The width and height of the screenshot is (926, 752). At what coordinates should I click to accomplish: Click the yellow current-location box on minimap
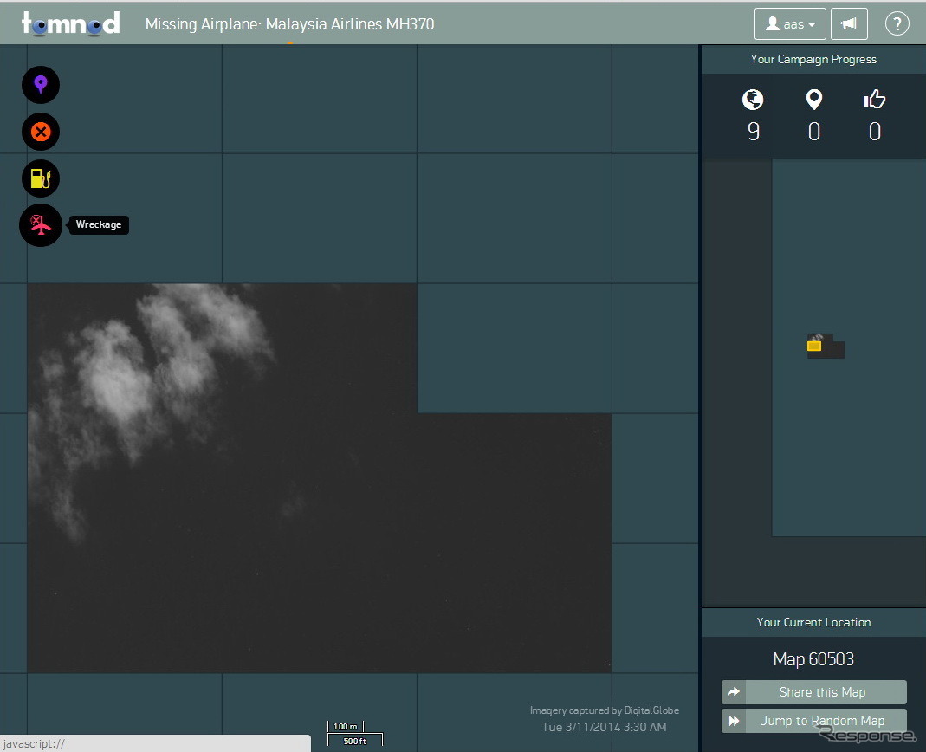click(814, 347)
